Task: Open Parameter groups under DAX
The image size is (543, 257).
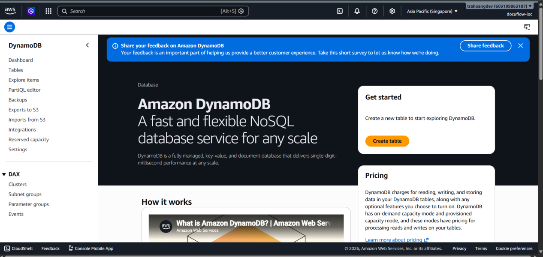Action: coord(29,204)
